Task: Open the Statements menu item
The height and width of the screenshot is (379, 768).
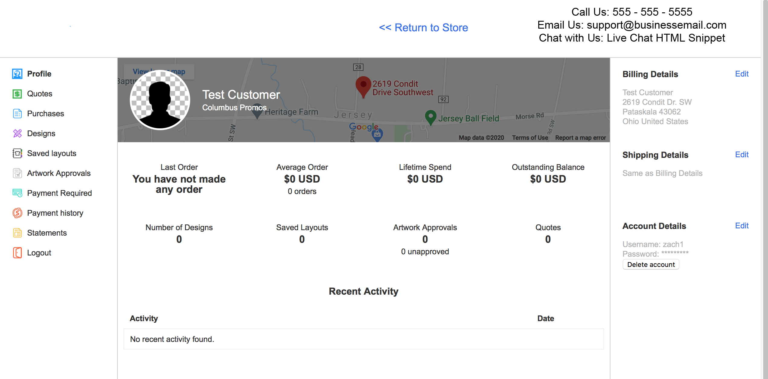Action: point(47,233)
